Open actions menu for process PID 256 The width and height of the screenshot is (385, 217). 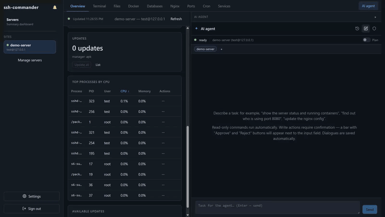tap(163, 112)
